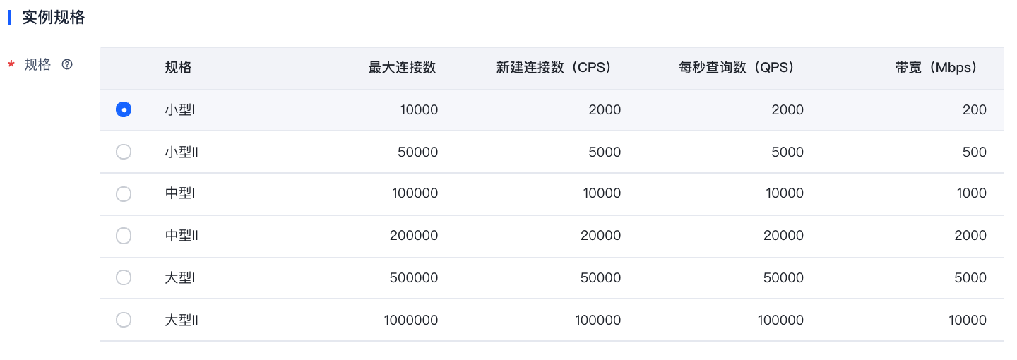Select the 小型I radio button

(124, 109)
